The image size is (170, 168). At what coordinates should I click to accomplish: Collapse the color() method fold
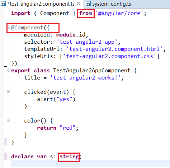[x=8, y=120]
